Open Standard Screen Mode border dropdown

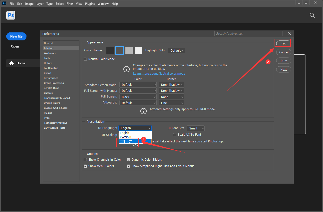(x=171, y=85)
